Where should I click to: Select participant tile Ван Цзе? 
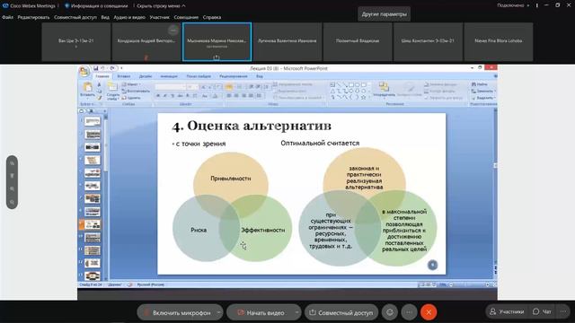pyautogui.click(x=76, y=41)
